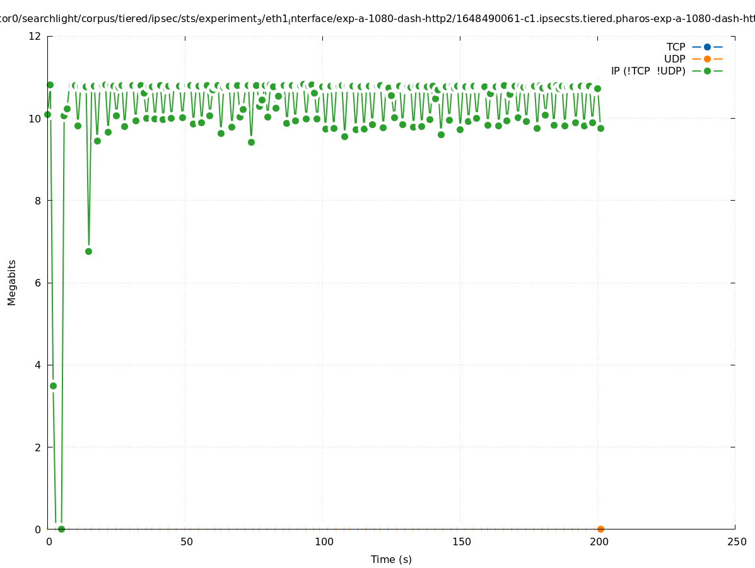The height and width of the screenshot is (568, 755).
Task: Select the last green data point at 200 seconds
Action: [600, 128]
